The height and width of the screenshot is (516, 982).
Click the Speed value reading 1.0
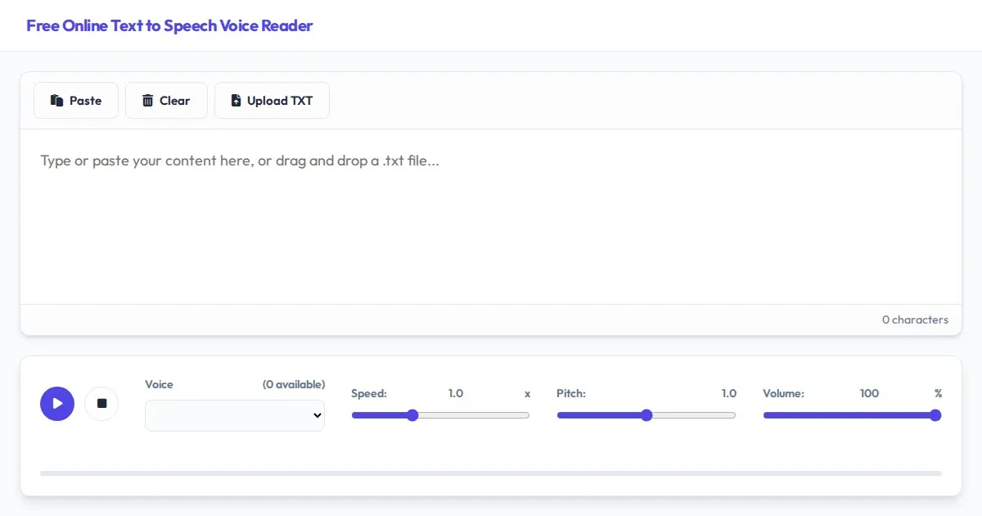coord(456,393)
